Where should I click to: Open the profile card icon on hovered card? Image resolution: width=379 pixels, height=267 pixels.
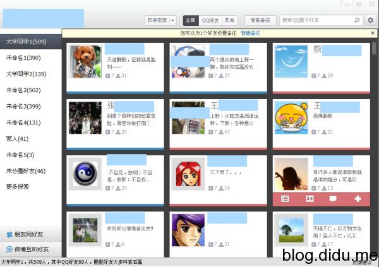310,199
